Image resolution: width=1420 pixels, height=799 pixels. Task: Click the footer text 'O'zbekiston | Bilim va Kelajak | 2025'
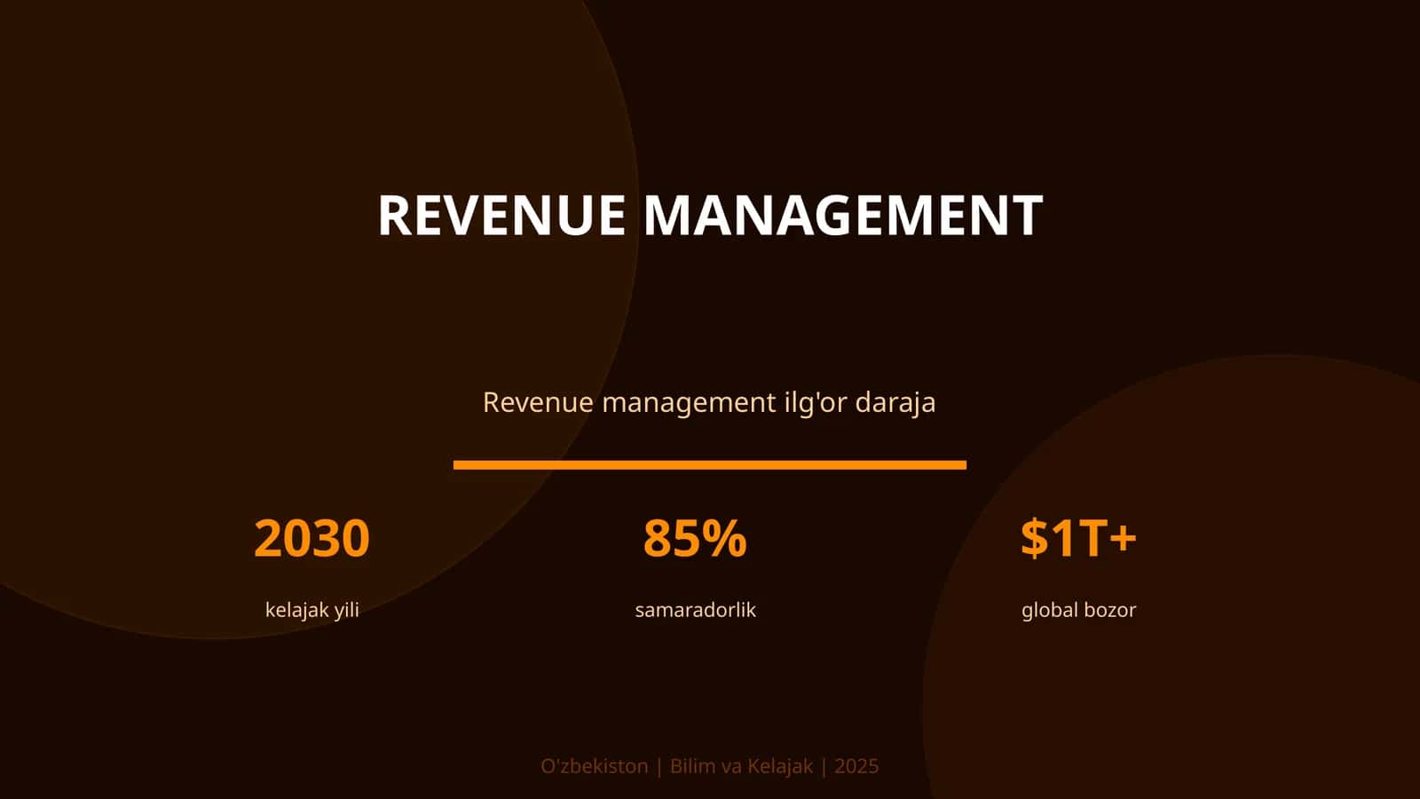pyautogui.click(x=710, y=766)
